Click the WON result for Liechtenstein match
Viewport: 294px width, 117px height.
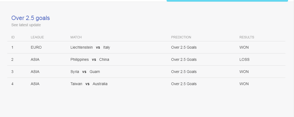click(x=244, y=47)
